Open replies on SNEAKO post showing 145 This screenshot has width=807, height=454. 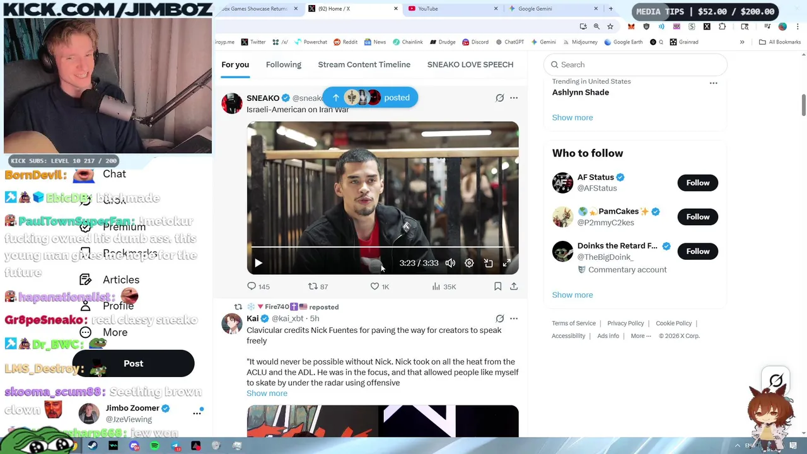tap(258, 286)
